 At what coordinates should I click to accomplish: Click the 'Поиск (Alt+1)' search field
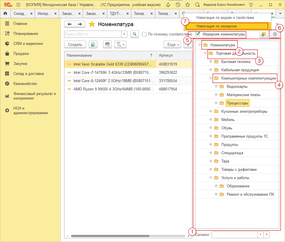[x=93, y=34]
